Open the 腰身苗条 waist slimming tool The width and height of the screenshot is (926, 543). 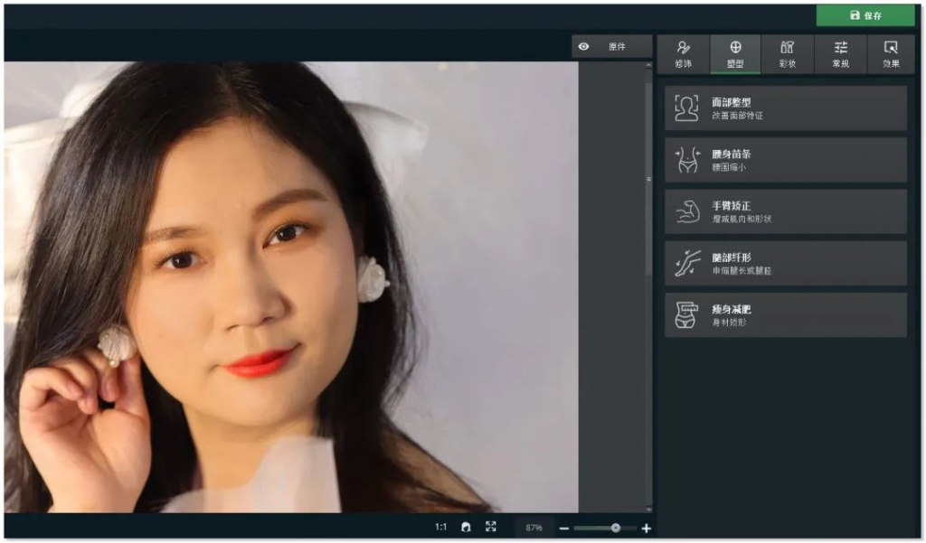pyautogui.click(x=784, y=160)
